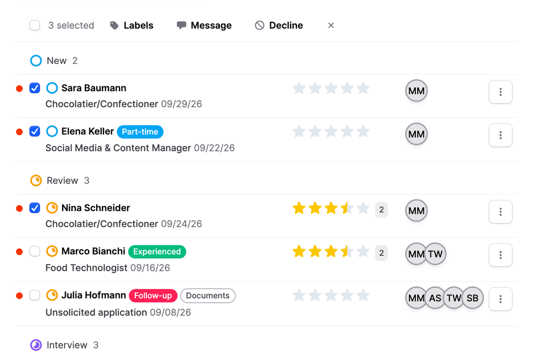Screen dimensions: 534x355
Task: Message the selected applicants
Action: click(x=204, y=26)
